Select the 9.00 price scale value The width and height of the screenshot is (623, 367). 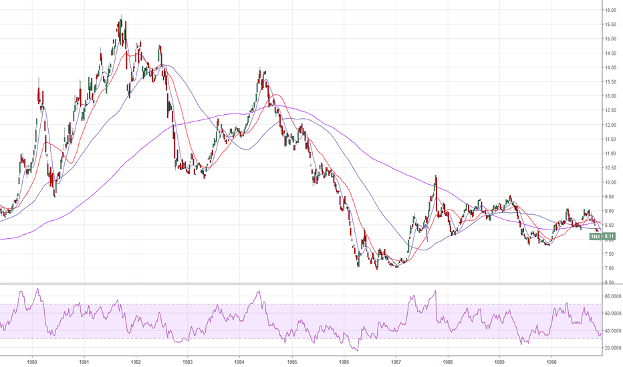[x=611, y=211]
